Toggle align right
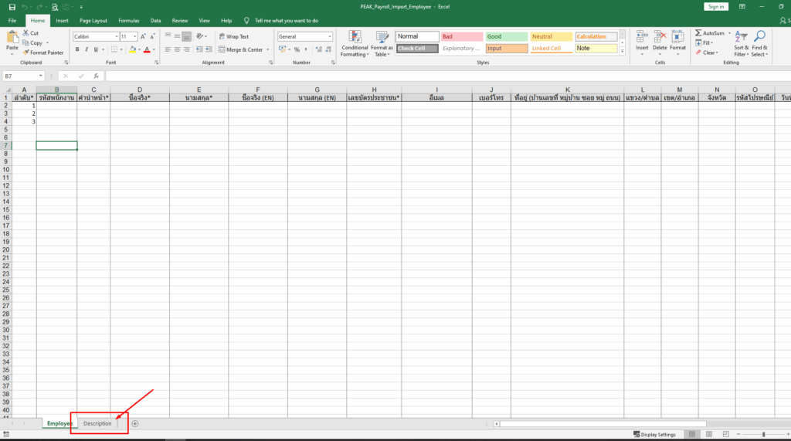This screenshot has height=441, width=791. [186, 49]
